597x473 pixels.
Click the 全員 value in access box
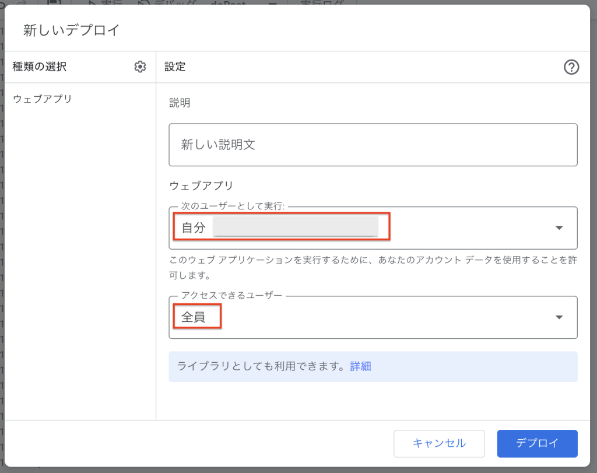(x=194, y=317)
